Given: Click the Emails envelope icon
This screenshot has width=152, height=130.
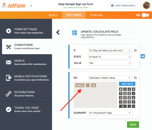Looking at the screenshot, I should coord(9,62).
